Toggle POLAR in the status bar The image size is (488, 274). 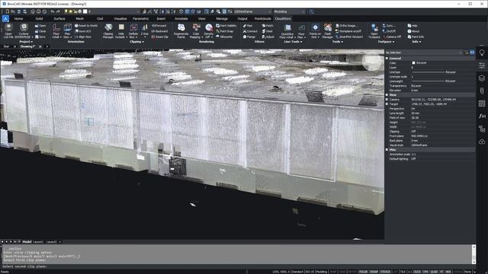(363, 272)
